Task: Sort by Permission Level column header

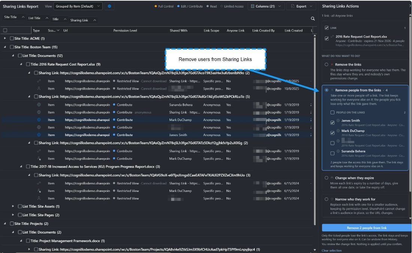Action: (125, 30)
